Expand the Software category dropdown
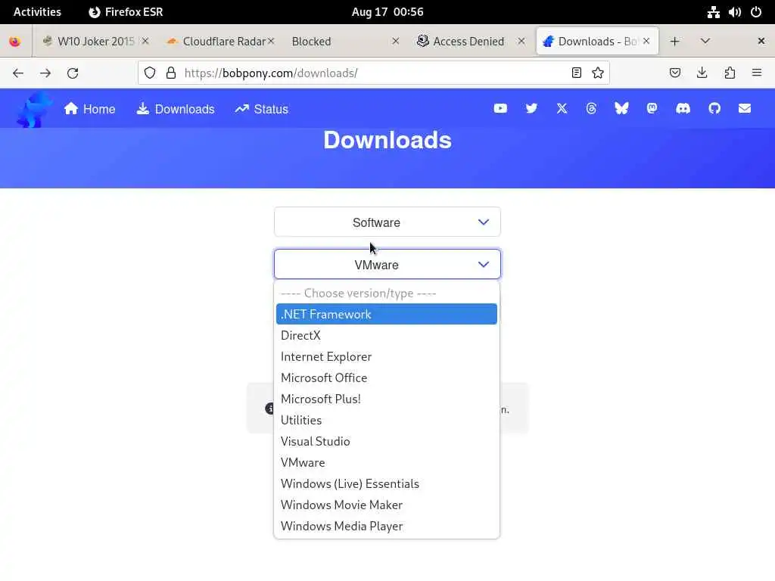The height and width of the screenshot is (581, 775). coord(387,222)
